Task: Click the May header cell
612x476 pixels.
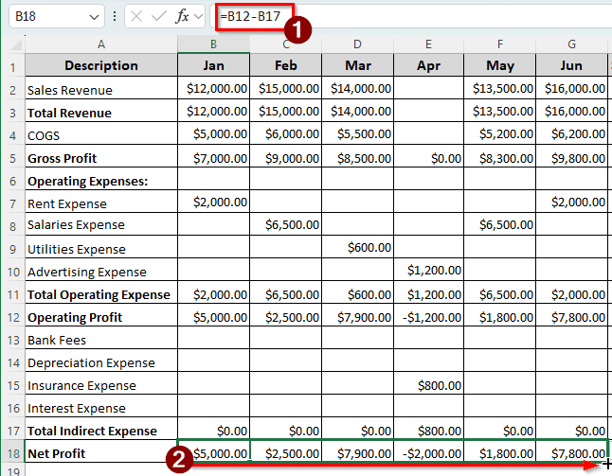Action: point(500,65)
